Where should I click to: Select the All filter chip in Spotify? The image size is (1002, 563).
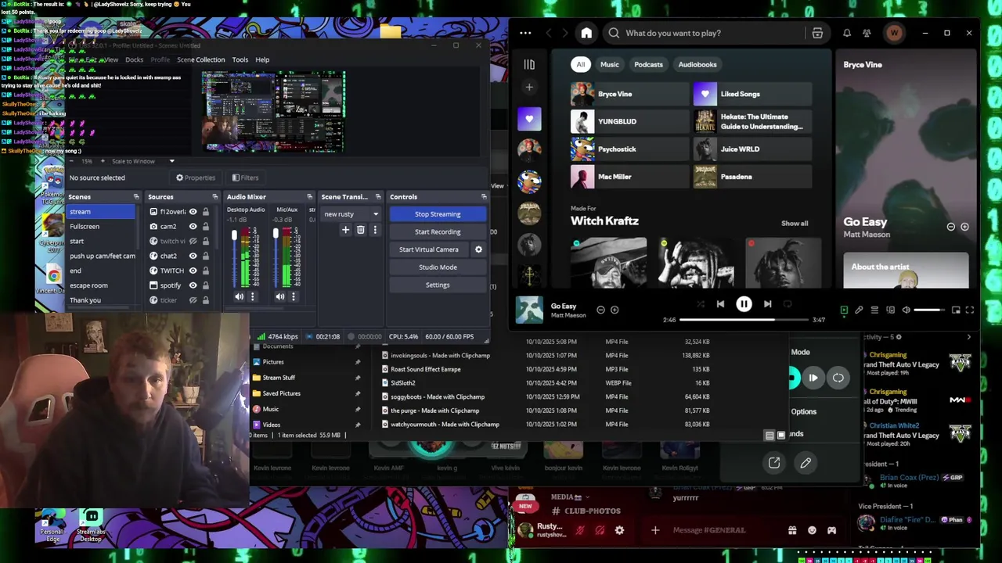tap(580, 65)
